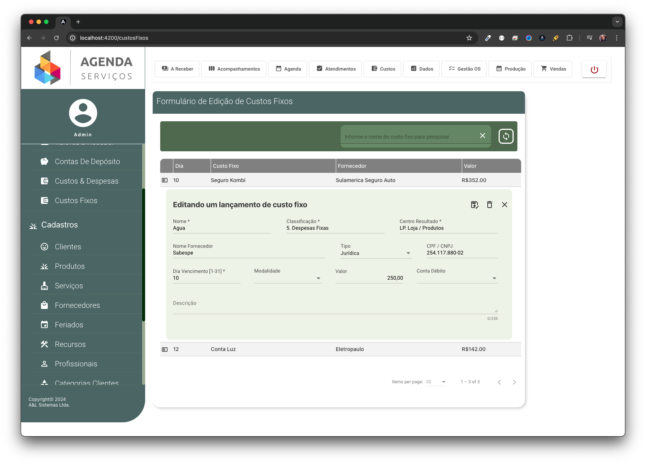The width and height of the screenshot is (646, 464).
Task: Click site information icon in address bar
Action: click(73, 38)
